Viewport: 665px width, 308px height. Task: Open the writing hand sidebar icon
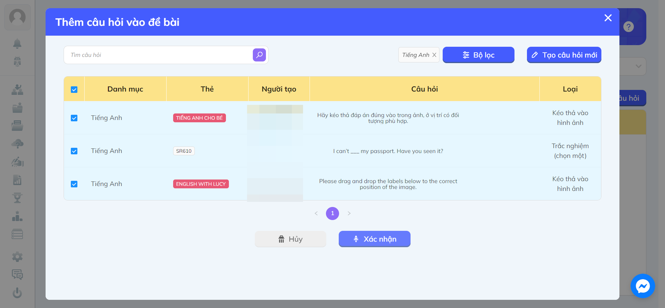[17, 162]
